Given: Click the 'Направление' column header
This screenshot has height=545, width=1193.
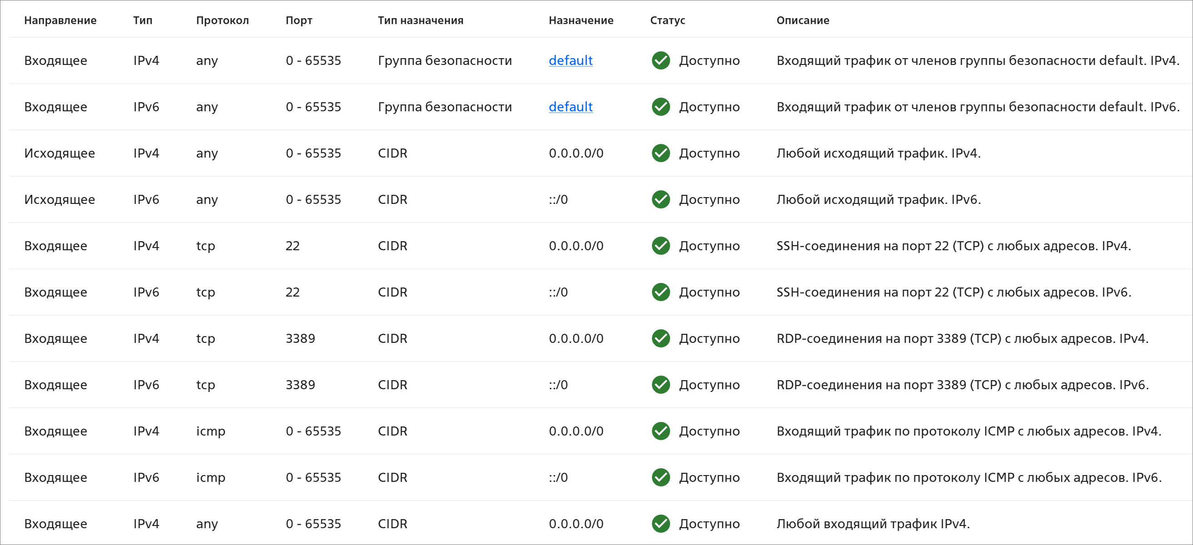Looking at the screenshot, I should point(60,20).
